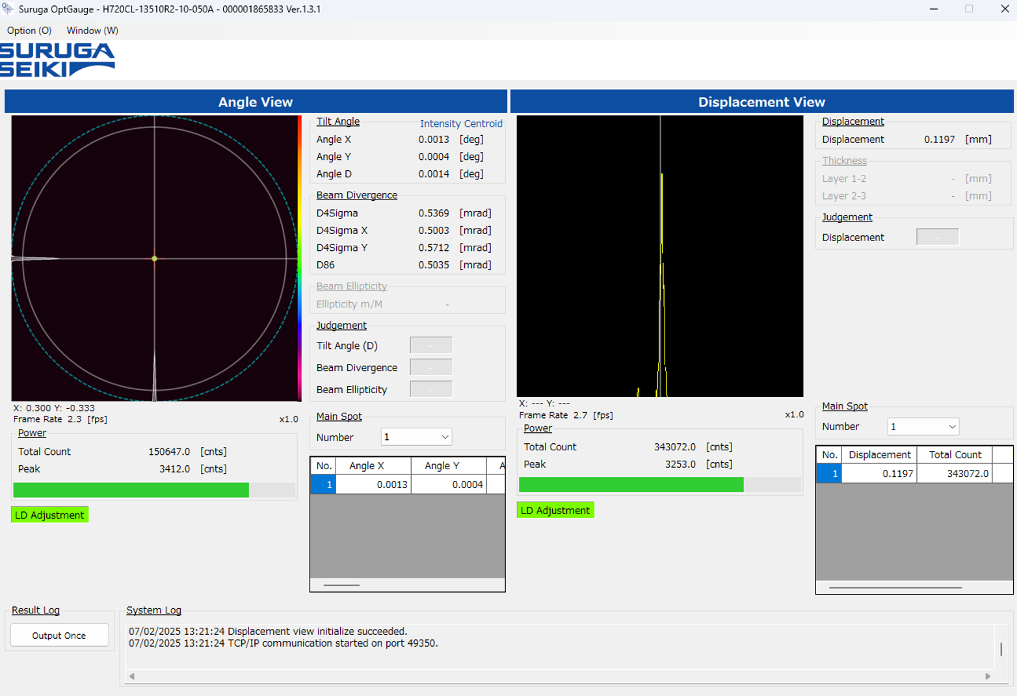Click the Displacement judgement field
Image resolution: width=1017 pixels, height=696 pixels.
938,237
